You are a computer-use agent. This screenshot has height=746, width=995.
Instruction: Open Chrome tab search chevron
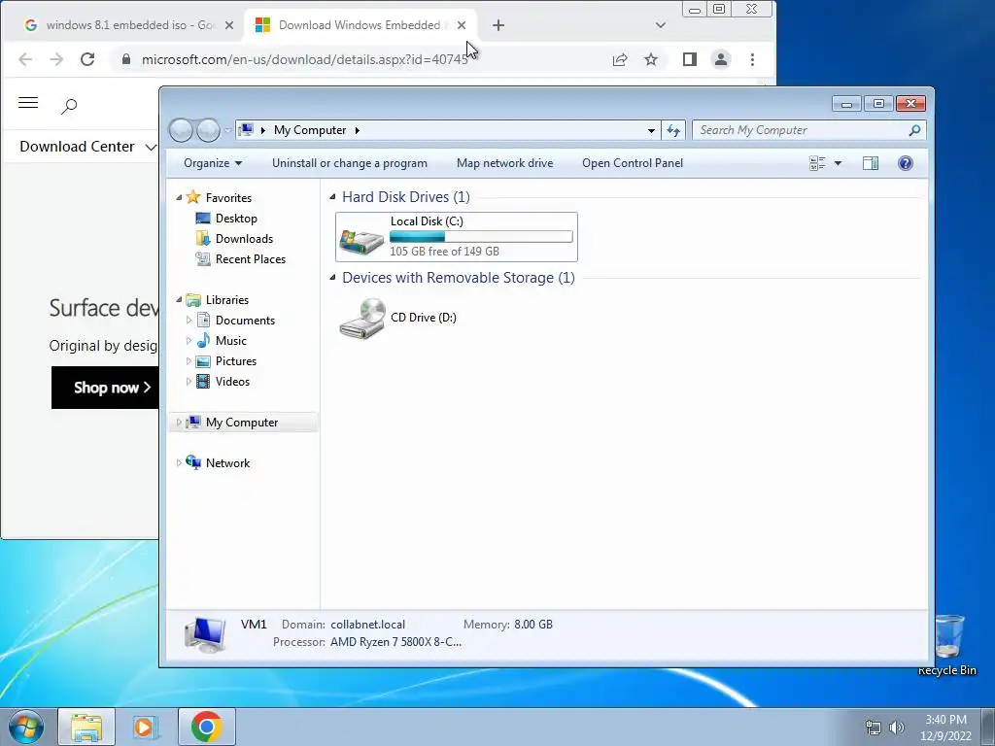[661, 25]
